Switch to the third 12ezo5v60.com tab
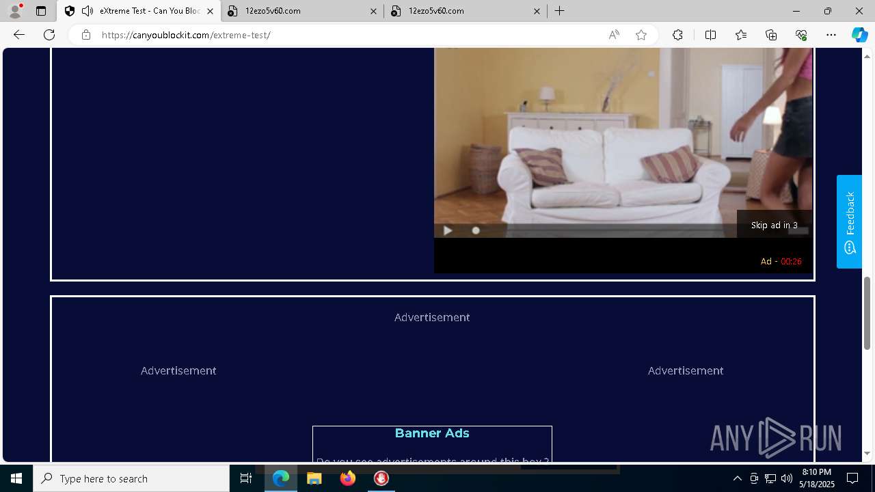 (x=466, y=11)
